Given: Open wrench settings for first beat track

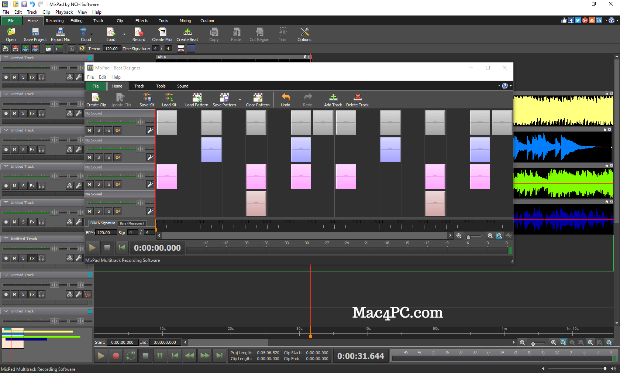Looking at the screenshot, I should pyautogui.click(x=150, y=130).
